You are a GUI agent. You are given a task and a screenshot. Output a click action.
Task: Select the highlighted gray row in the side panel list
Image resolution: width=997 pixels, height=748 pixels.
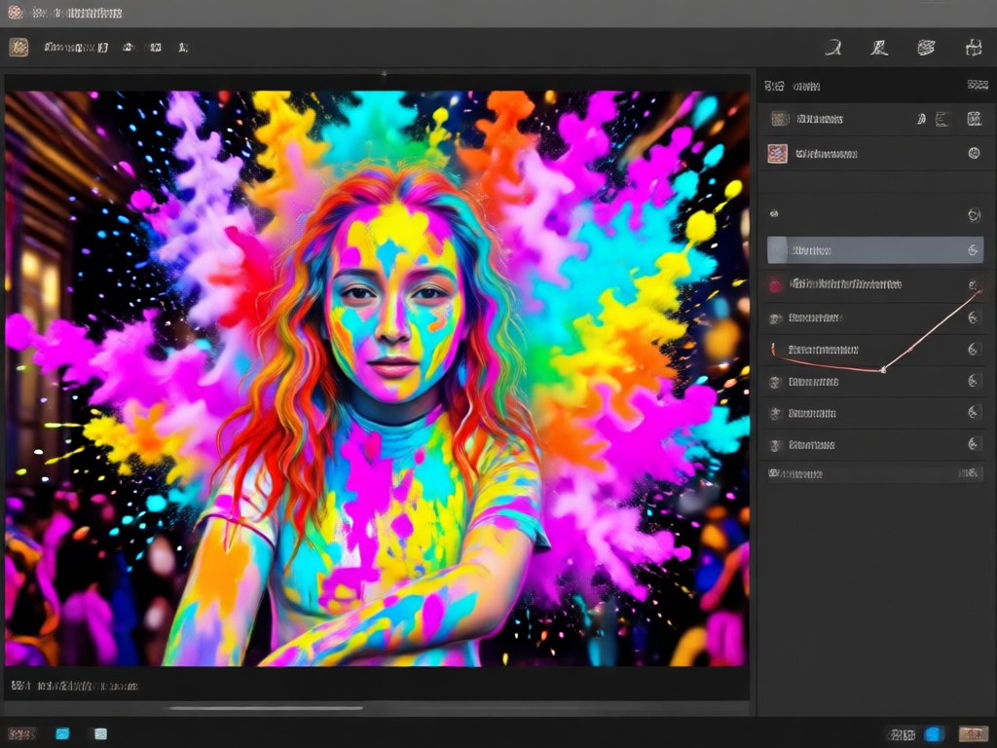875,250
